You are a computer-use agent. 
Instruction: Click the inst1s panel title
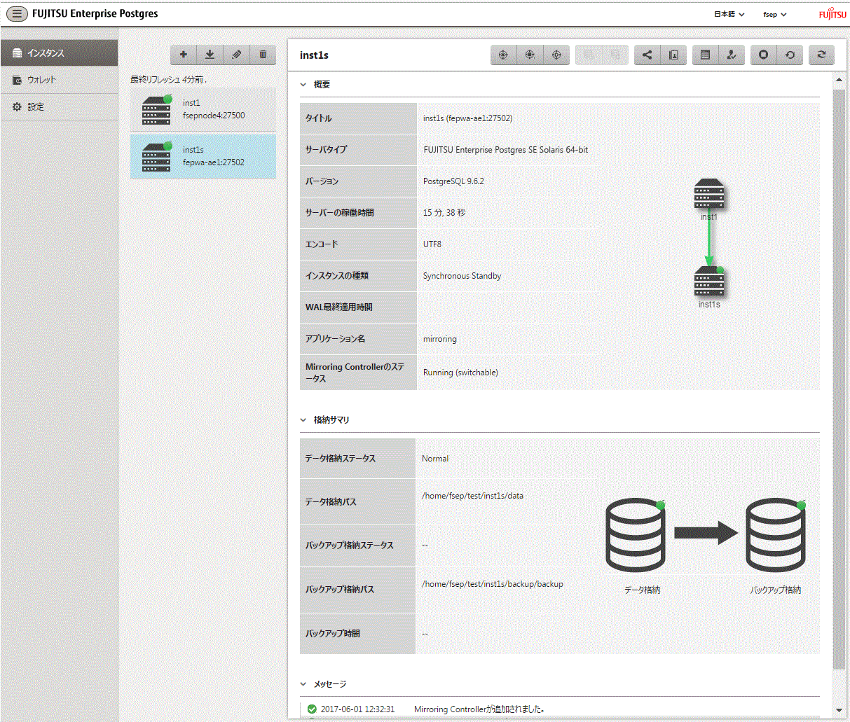tap(314, 55)
